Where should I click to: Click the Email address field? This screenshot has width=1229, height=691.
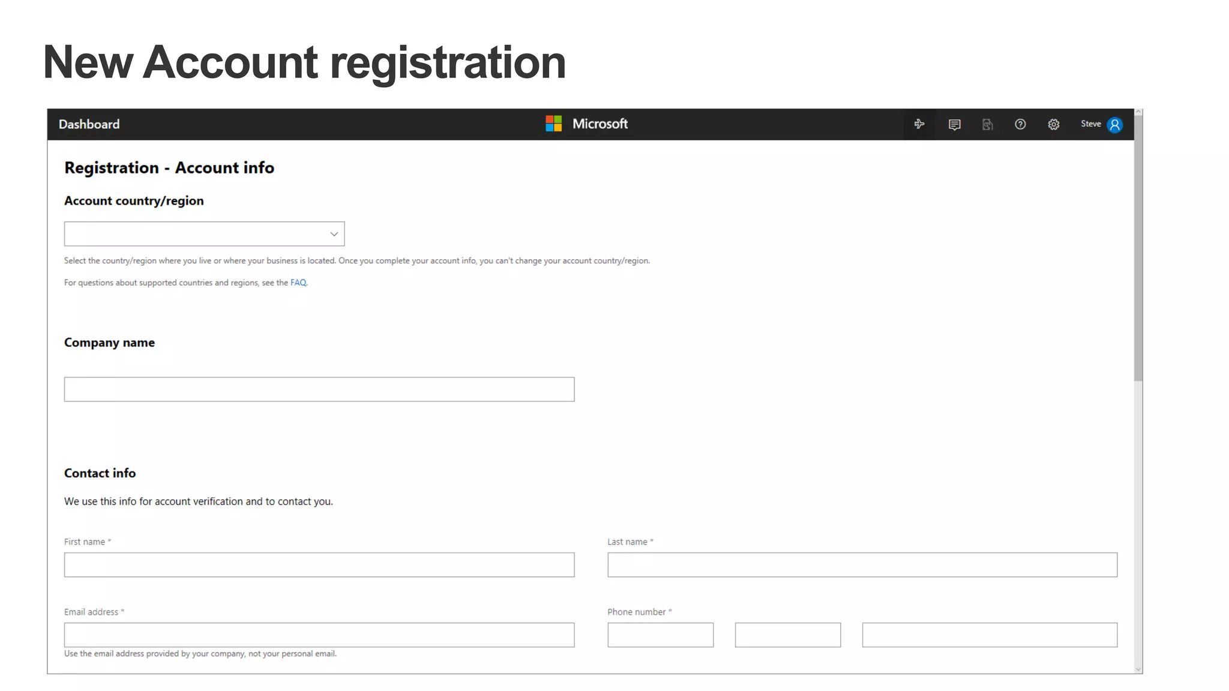coord(319,635)
